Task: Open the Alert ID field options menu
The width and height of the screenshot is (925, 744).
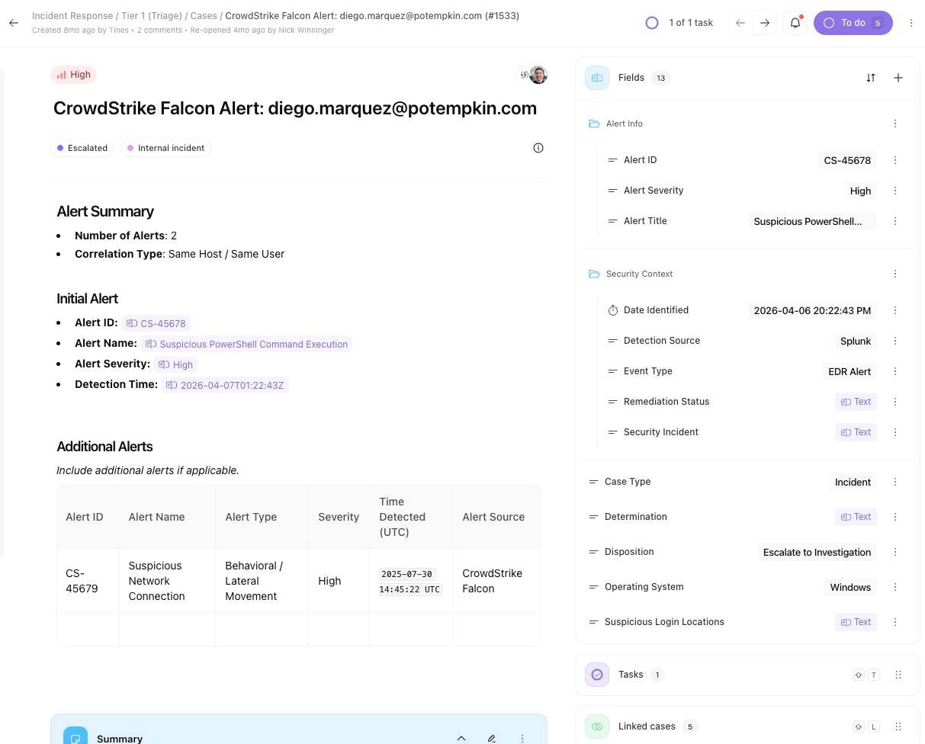Action: tap(895, 160)
